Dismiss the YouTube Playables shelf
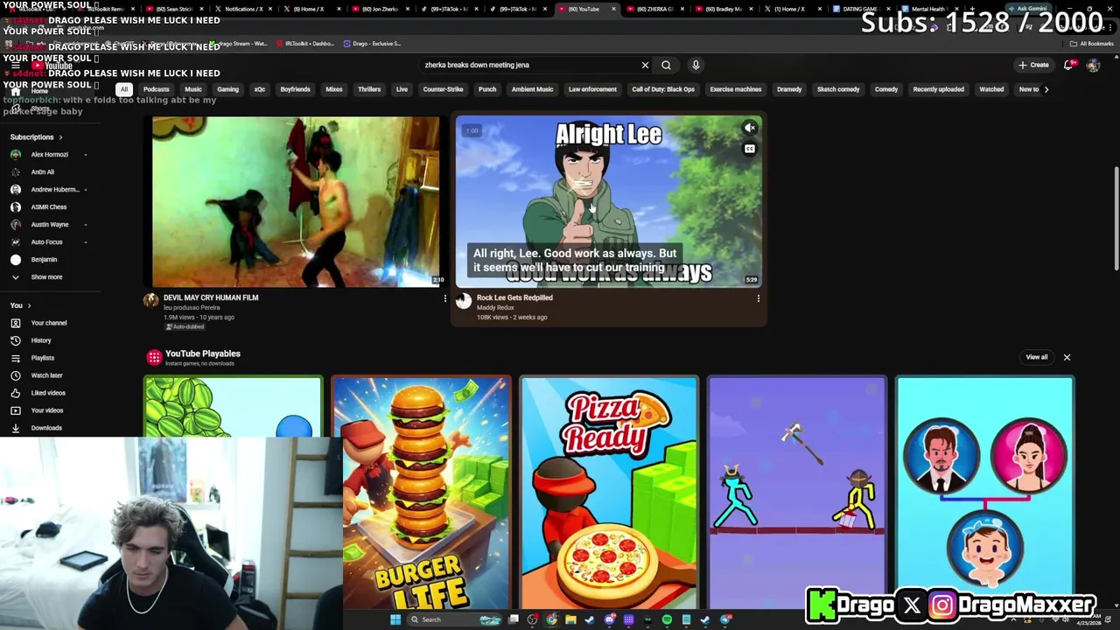 tap(1067, 357)
